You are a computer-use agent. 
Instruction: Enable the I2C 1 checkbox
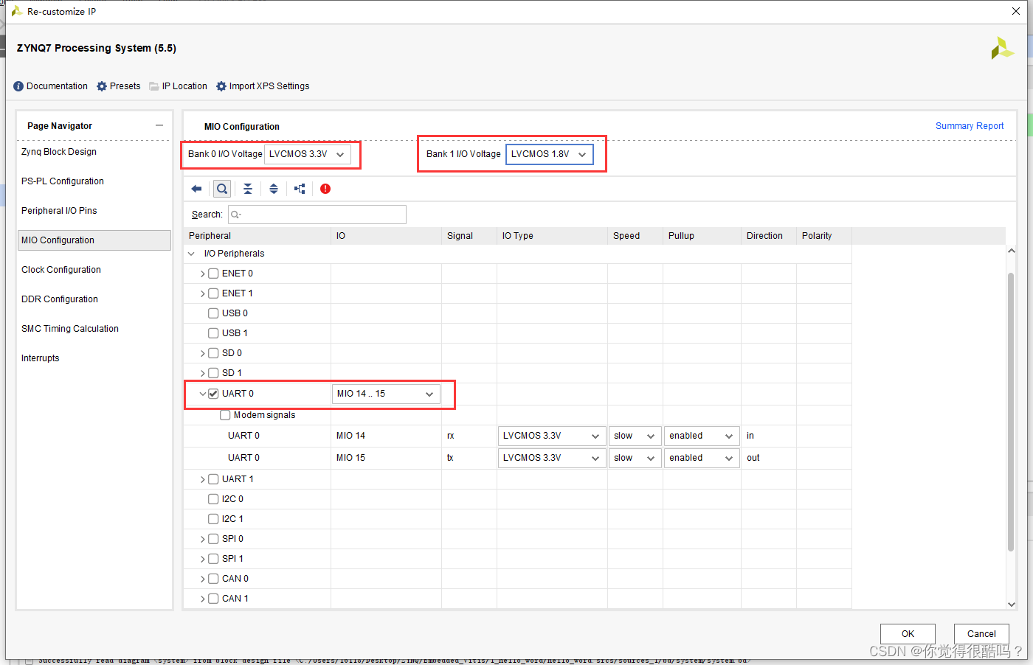coord(213,519)
